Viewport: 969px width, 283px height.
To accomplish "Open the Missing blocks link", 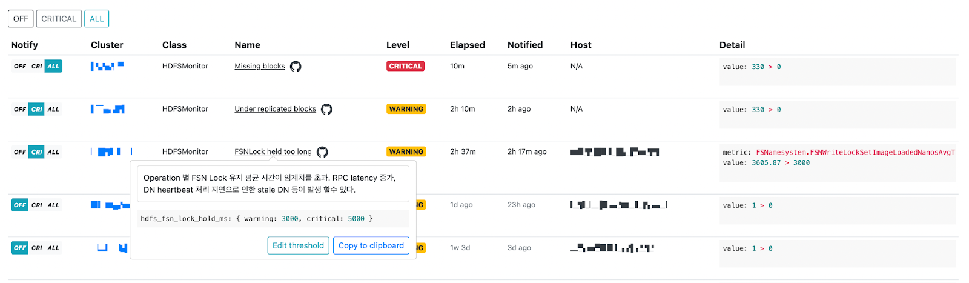I will (260, 66).
